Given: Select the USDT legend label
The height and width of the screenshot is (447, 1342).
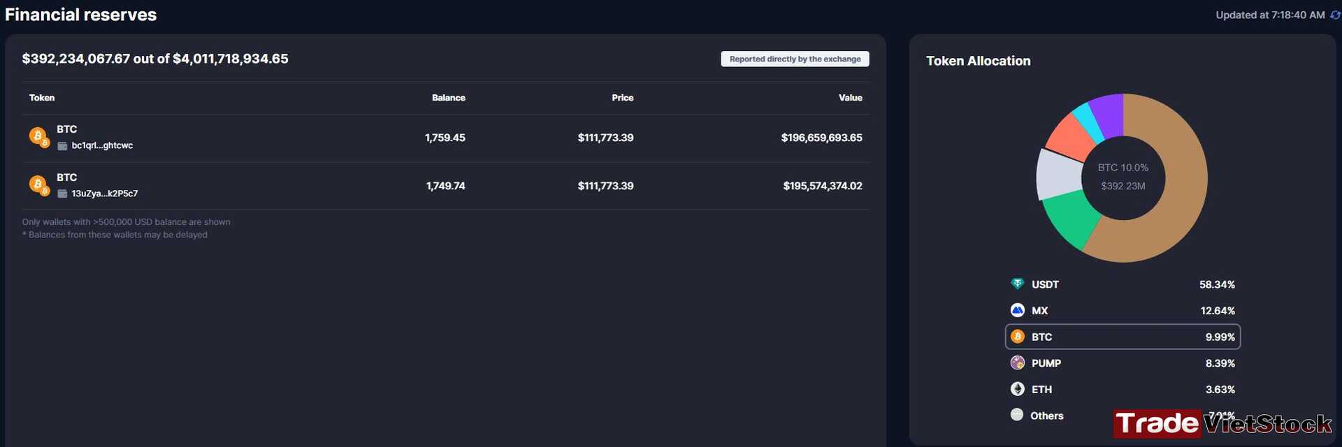Looking at the screenshot, I should pos(1045,284).
